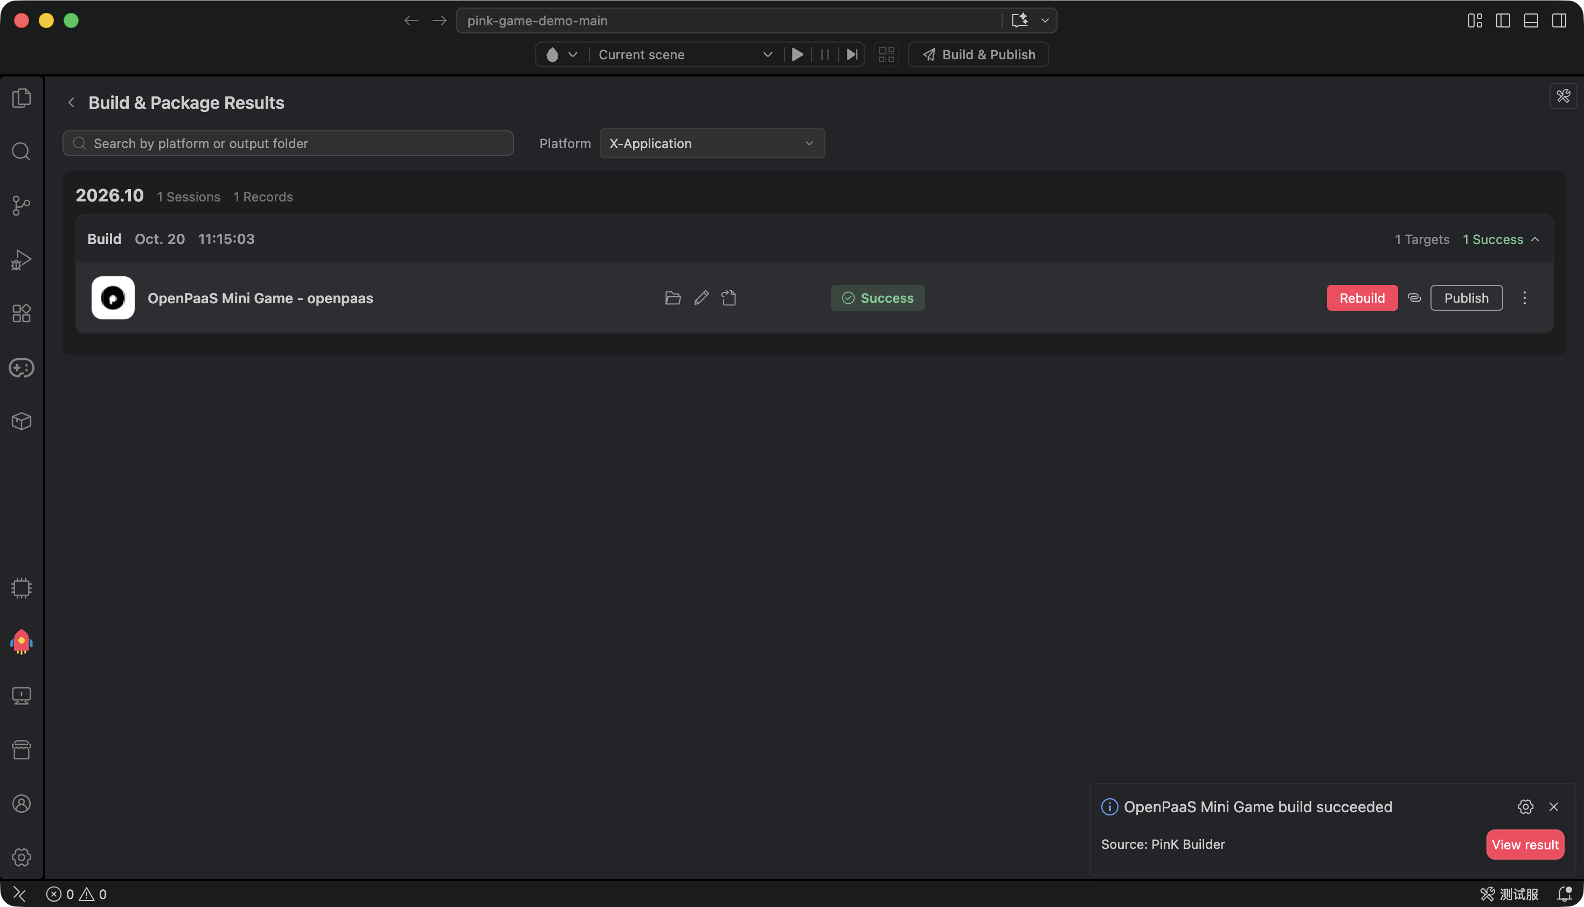Publish the OpenPaaS Mini Game build
The image size is (1584, 907).
(1466, 298)
